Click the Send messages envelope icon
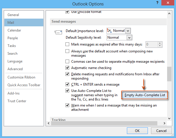The height and width of the screenshot is (138, 176). pos(58,32)
